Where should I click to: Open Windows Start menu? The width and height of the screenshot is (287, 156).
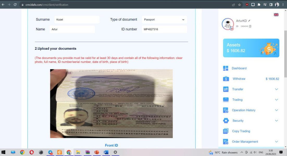(3, 152)
